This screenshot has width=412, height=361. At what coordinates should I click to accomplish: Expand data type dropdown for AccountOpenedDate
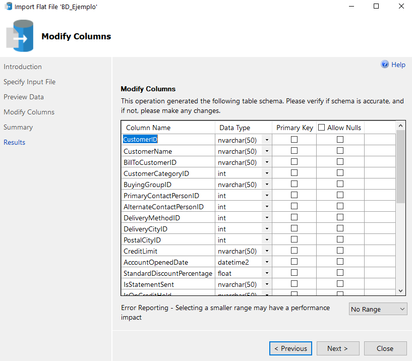pyautogui.click(x=267, y=262)
